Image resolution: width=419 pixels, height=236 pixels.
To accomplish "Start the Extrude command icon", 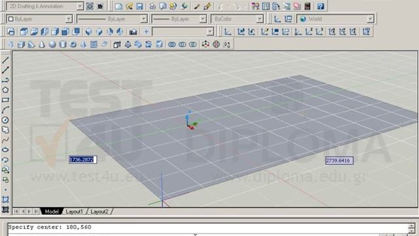I will [117, 45].
